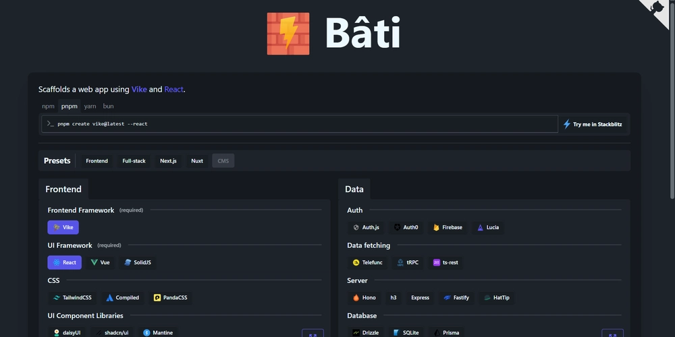Apply the Full-stack preset
Image resolution: width=675 pixels, height=337 pixels.
pos(134,161)
